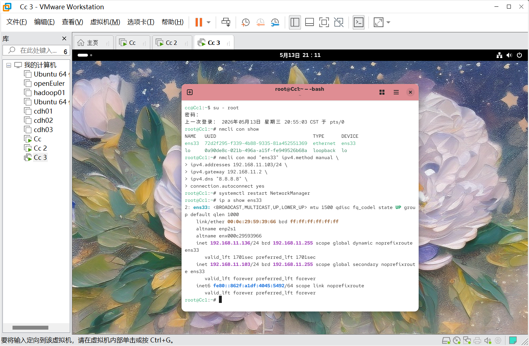Toggle the thumbnail bar view
Screen dimensions: 529x346
[x=310, y=22]
